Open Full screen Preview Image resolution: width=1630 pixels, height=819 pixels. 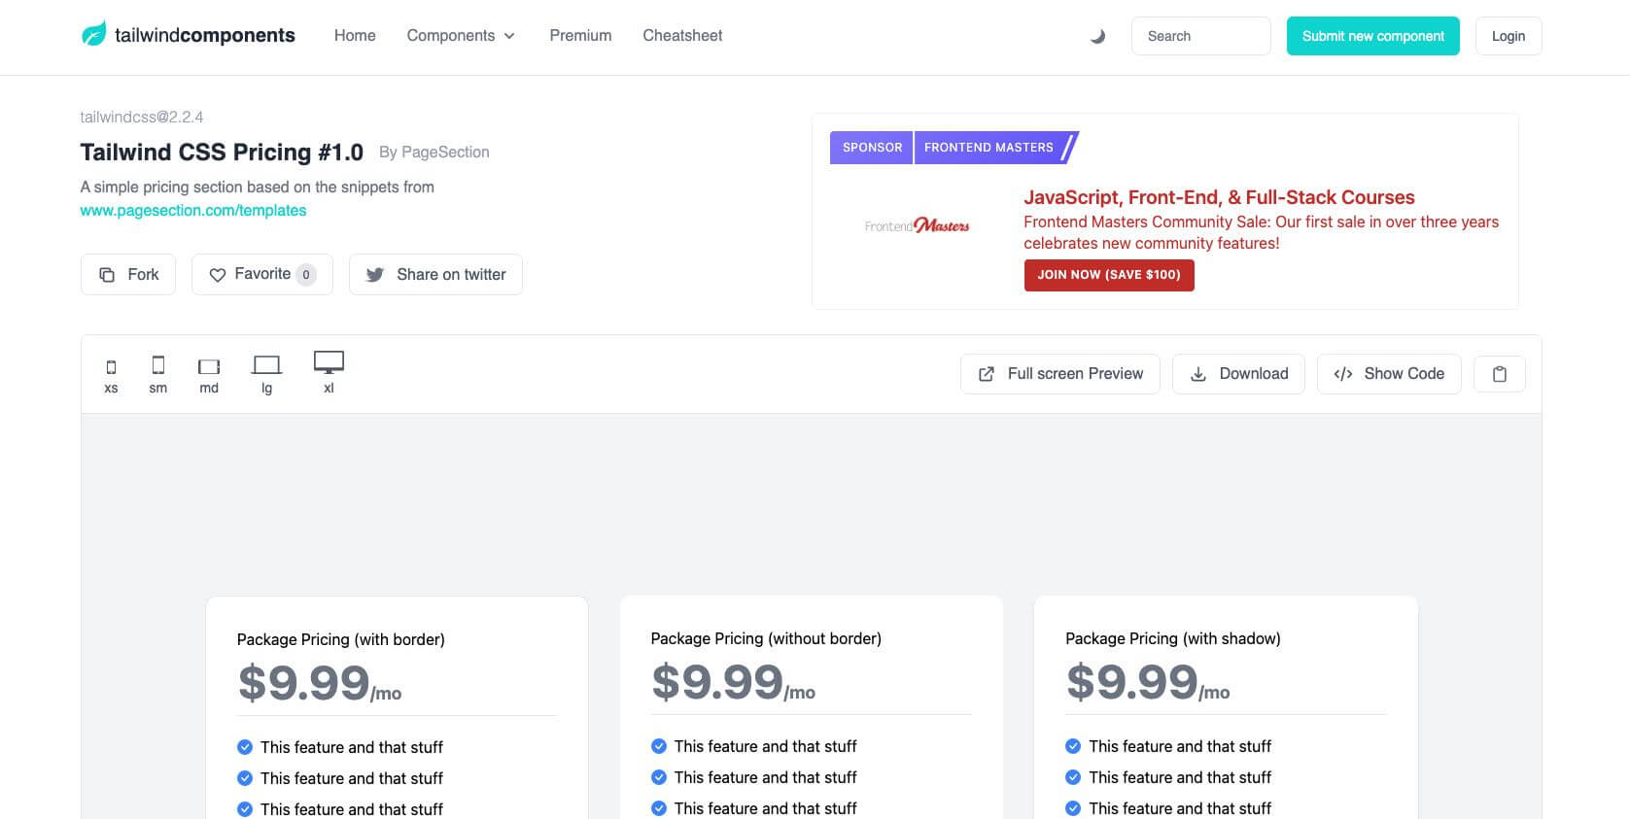click(1060, 374)
